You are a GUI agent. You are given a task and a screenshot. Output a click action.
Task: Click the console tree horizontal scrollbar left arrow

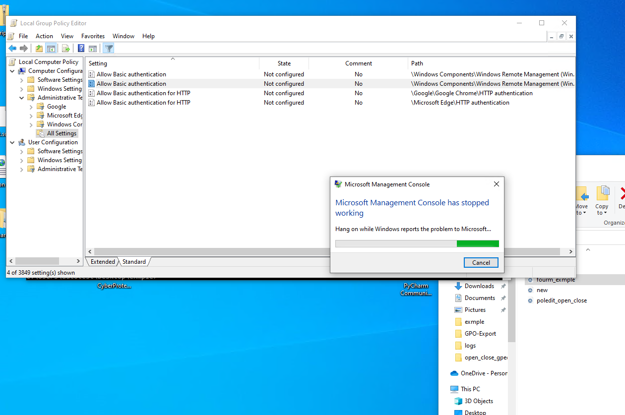(11, 261)
